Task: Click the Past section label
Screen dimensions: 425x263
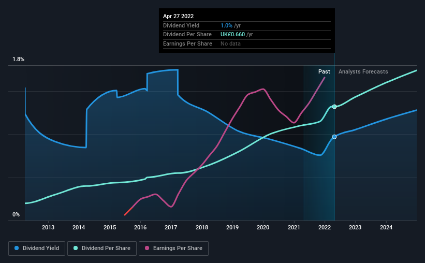Action: 324,71
